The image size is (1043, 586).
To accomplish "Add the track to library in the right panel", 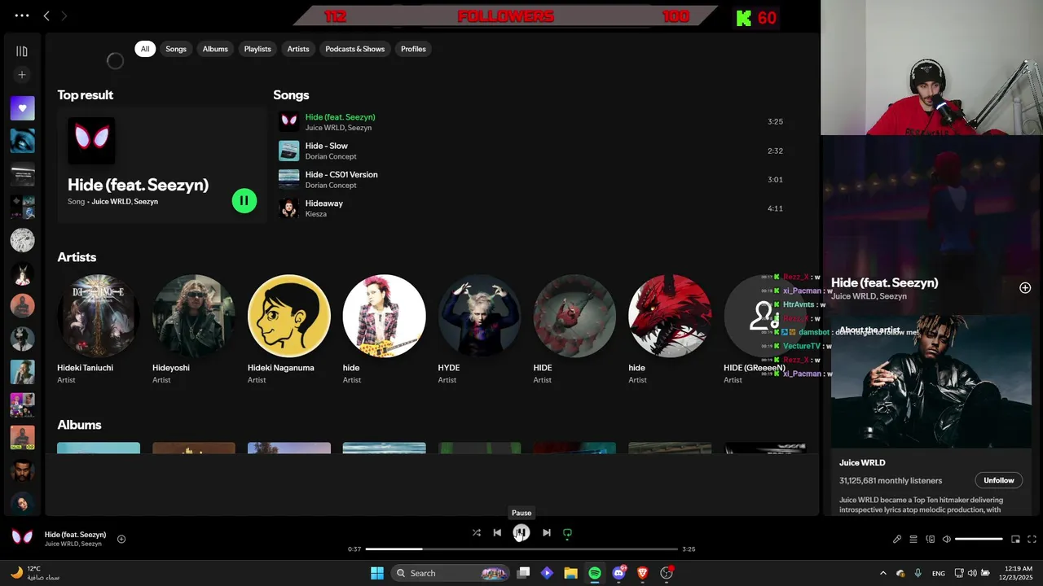I will click(1025, 288).
